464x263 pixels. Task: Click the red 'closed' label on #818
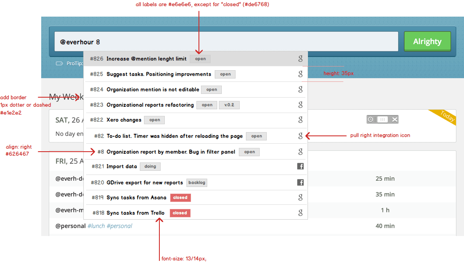click(x=180, y=213)
